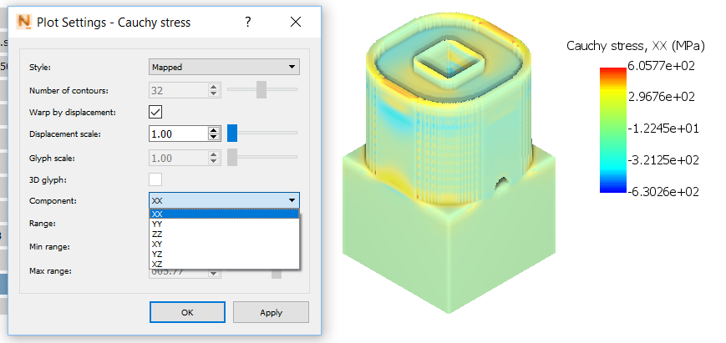
Task: Click the -3.2125e+02 legend value
Action: coord(663,160)
